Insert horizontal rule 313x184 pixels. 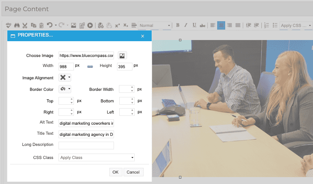[134, 25]
